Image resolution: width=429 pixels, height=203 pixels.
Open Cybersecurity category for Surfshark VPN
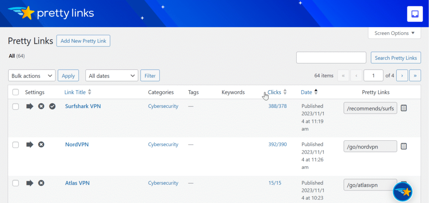tap(163, 106)
